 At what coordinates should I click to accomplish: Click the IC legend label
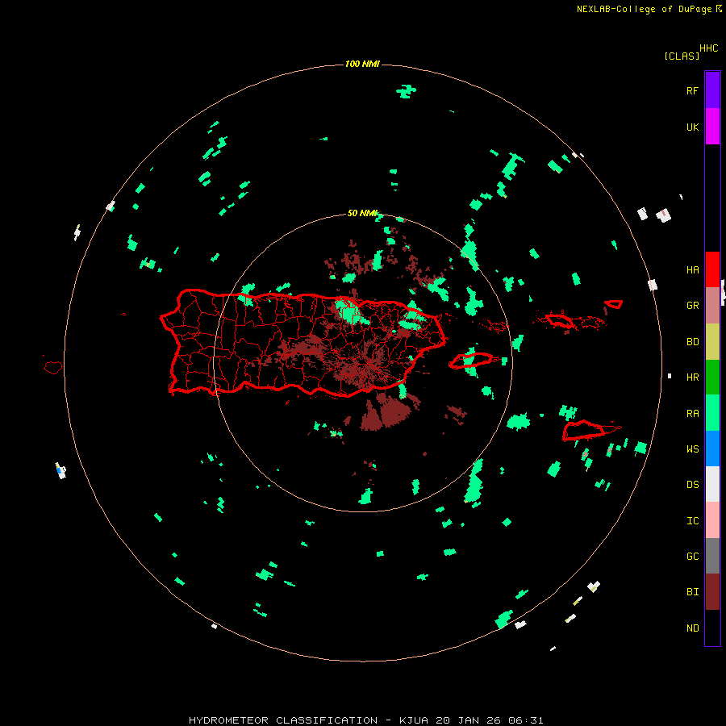point(692,521)
